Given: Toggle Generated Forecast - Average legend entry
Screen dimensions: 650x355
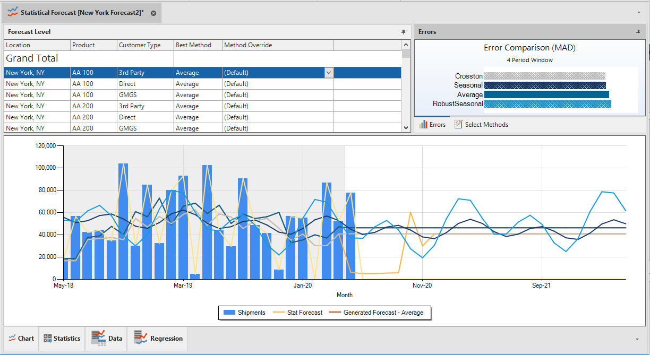Looking at the screenshot, I should coord(377,313).
